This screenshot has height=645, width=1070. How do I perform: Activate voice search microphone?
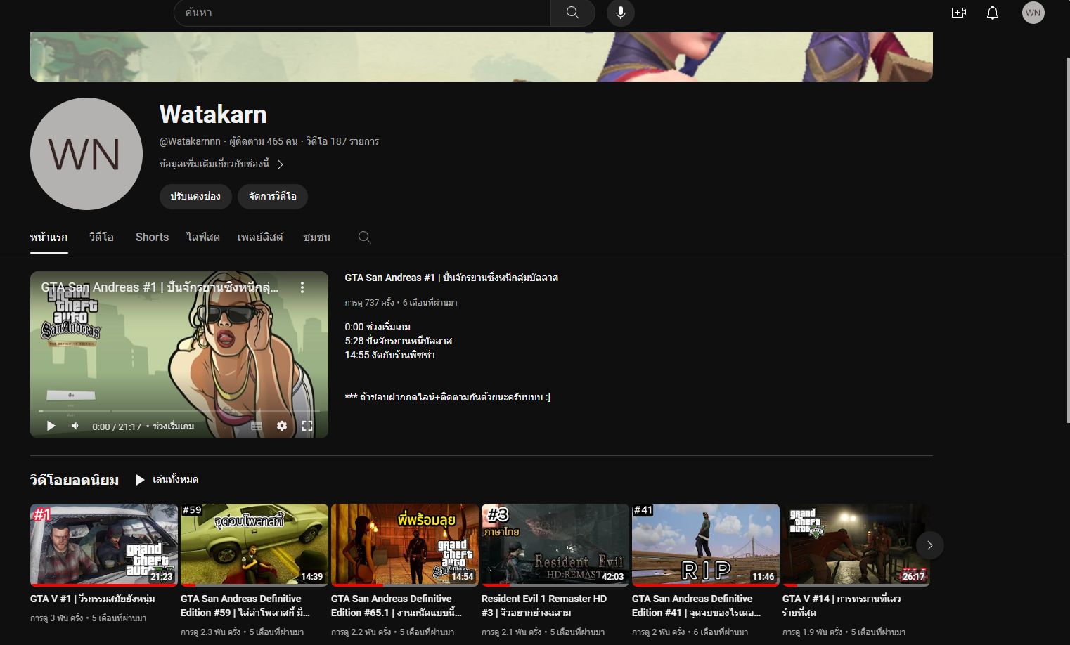(x=620, y=13)
